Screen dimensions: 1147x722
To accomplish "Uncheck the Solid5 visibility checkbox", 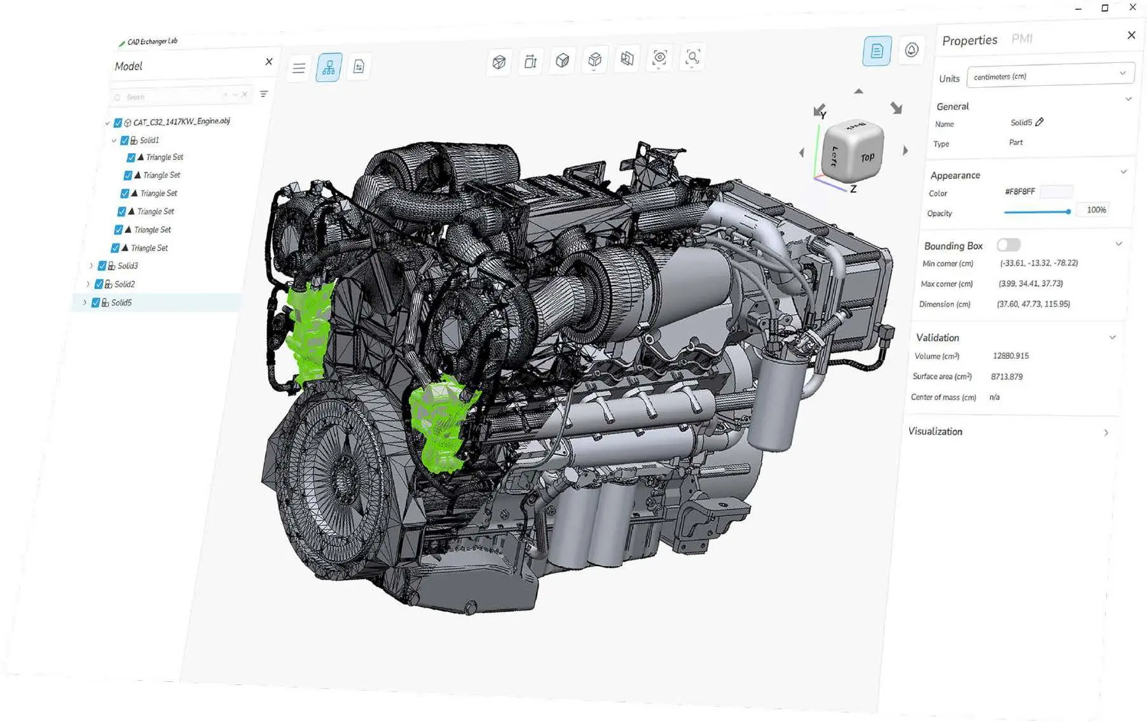I will (96, 303).
